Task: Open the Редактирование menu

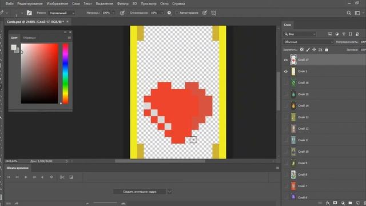Action: [x=30, y=3]
